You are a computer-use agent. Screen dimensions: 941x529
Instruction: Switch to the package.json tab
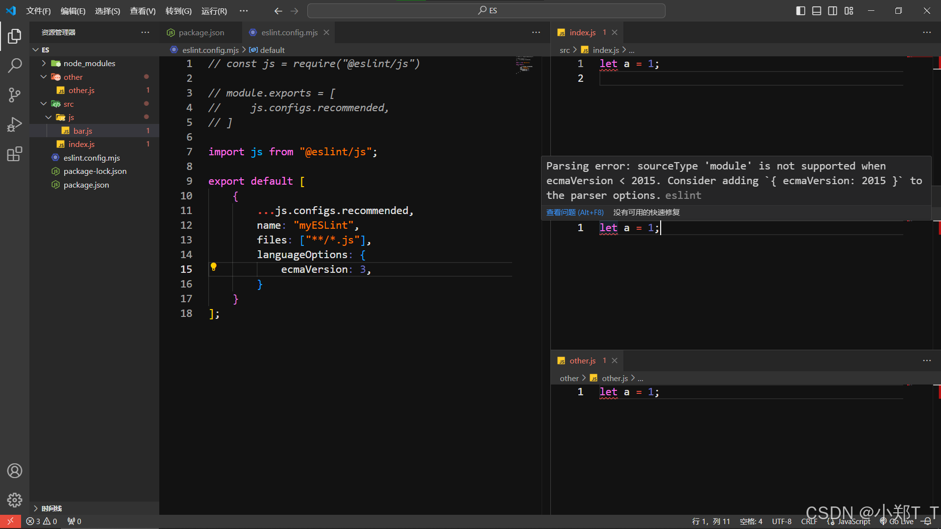point(201,32)
